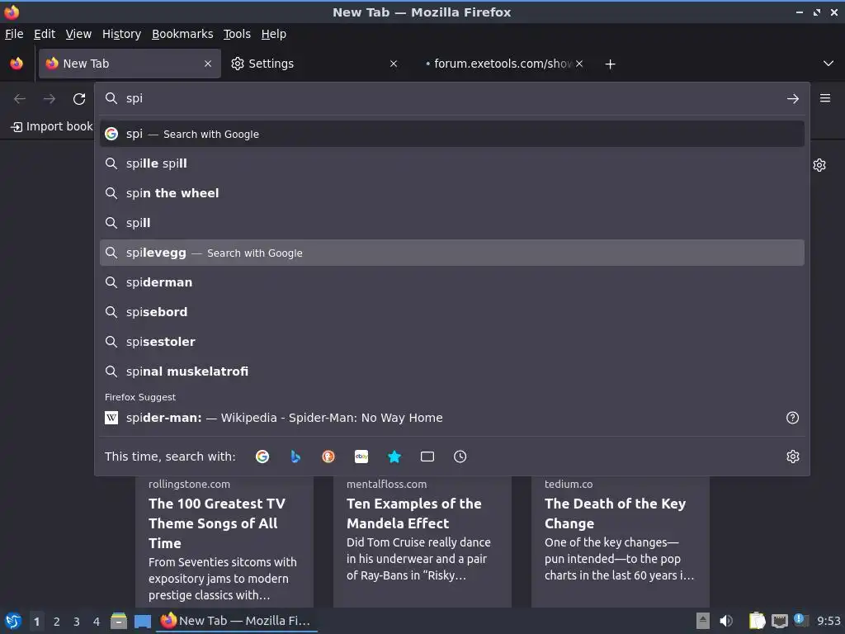Switch to workspace 2 in taskbar pager
Image resolution: width=845 pixels, height=634 pixels.
click(x=57, y=622)
